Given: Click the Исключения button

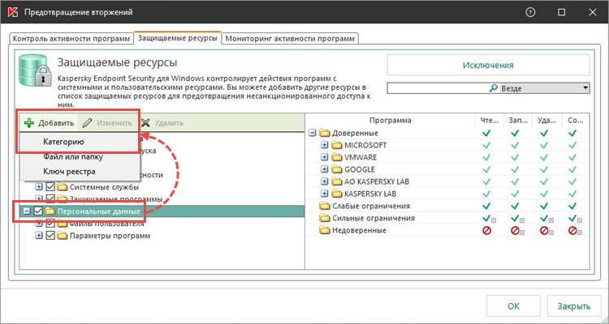Looking at the screenshot, I should (488, 65).
